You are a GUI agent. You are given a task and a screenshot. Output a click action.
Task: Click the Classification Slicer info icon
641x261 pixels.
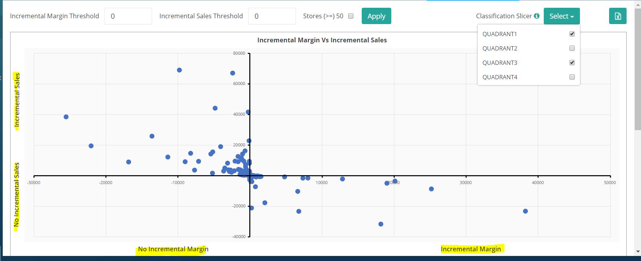pos(537,16)
